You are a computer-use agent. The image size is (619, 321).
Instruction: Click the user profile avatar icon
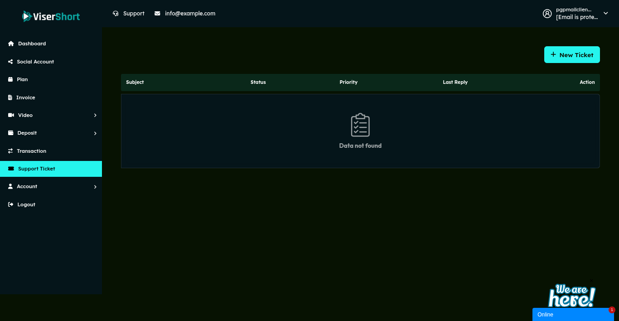click(x=547, y=14)
